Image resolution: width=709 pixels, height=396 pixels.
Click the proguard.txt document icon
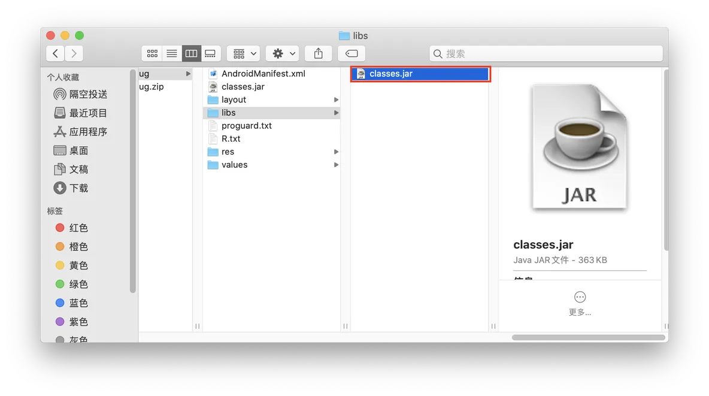(213, 125)
